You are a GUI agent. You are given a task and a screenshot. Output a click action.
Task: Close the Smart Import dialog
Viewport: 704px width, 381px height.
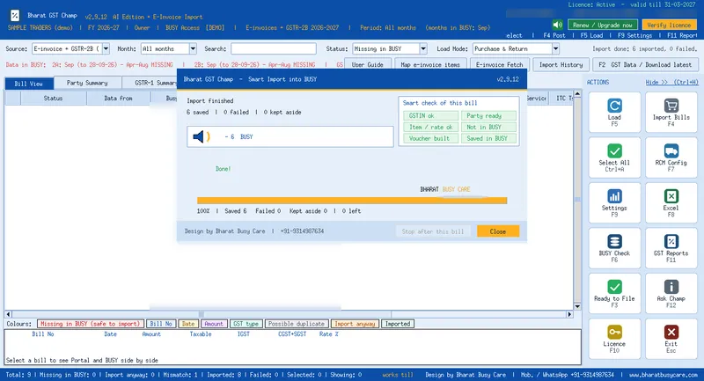tap(498, 231)
